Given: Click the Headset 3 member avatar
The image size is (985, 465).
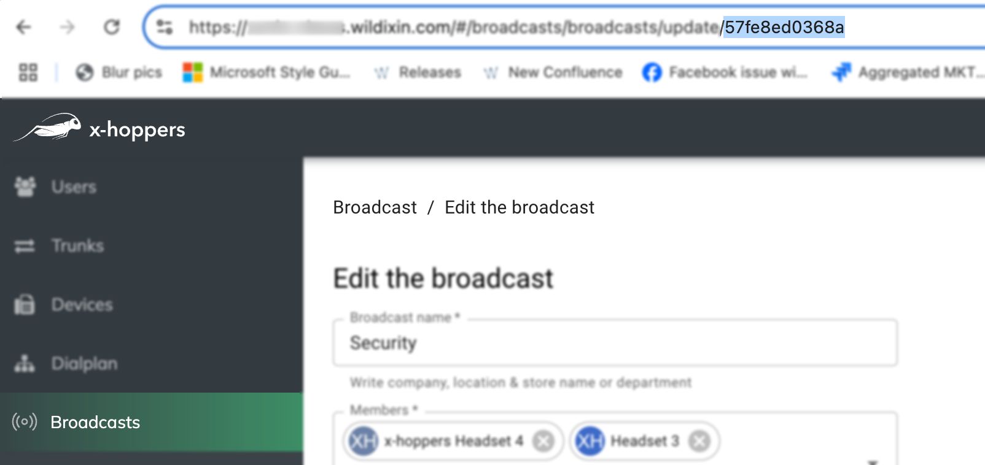Looking at the screenshot, I should tap(590, 441).
